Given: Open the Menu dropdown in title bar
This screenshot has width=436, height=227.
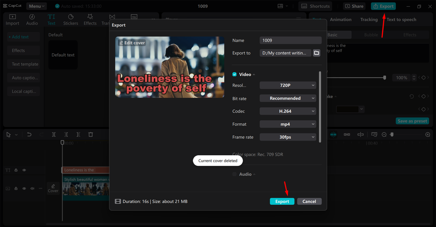Looking at the screenshot, I should click(x=37, y=6).
